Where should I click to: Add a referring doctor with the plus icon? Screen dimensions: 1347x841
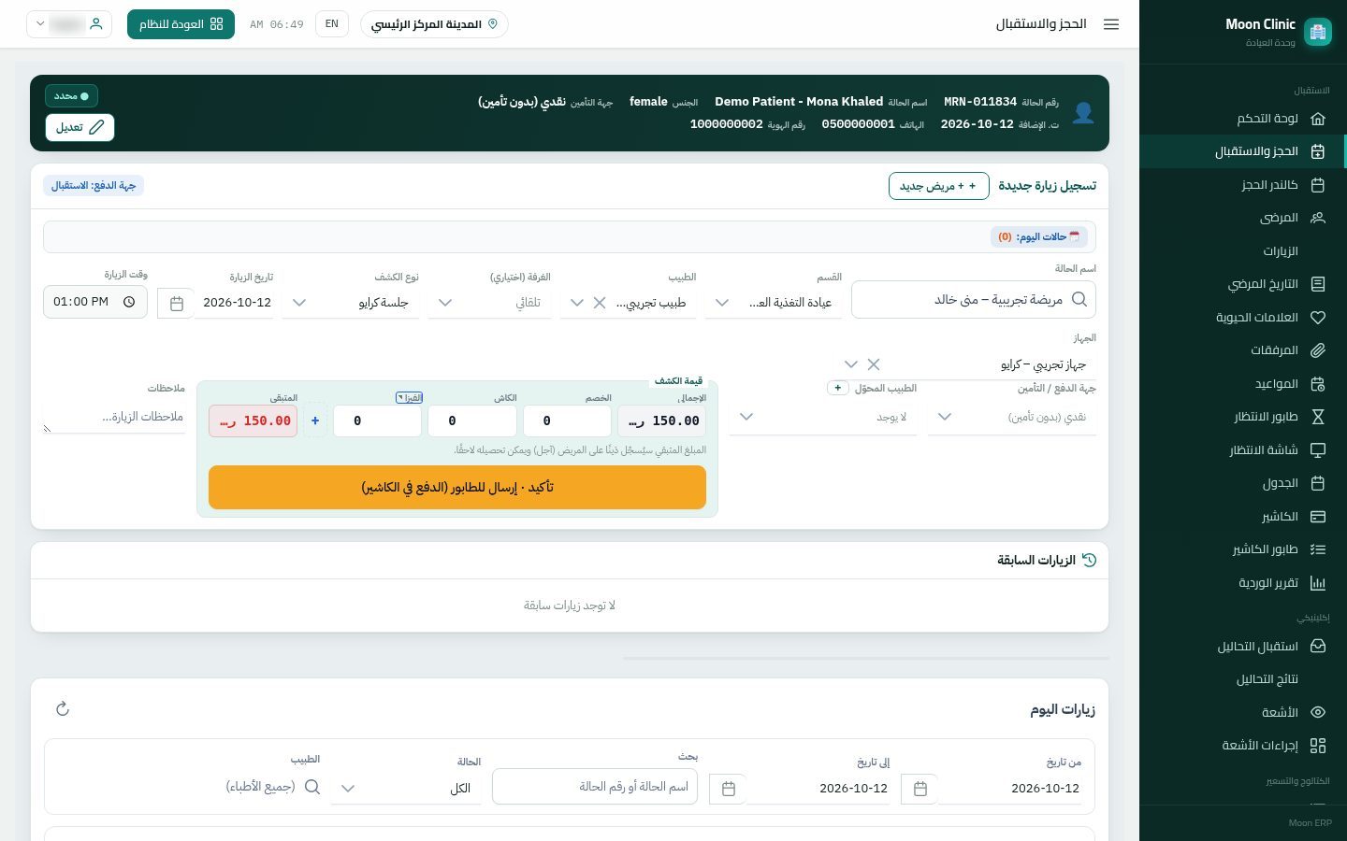click(x=838, y=388)
